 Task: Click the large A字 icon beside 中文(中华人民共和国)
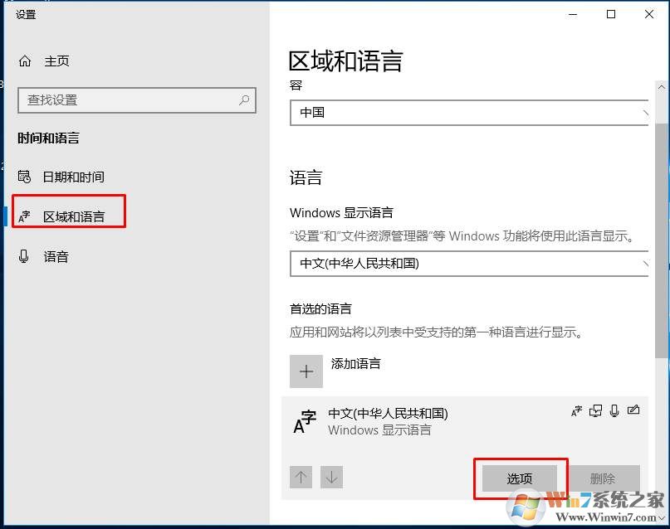point(305,422)
